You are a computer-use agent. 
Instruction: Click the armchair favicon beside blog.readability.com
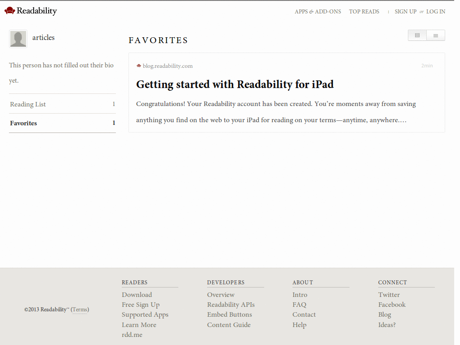click(139, 66)
